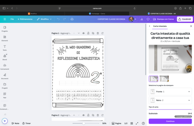Open the help question mark button

coord(143,123)
